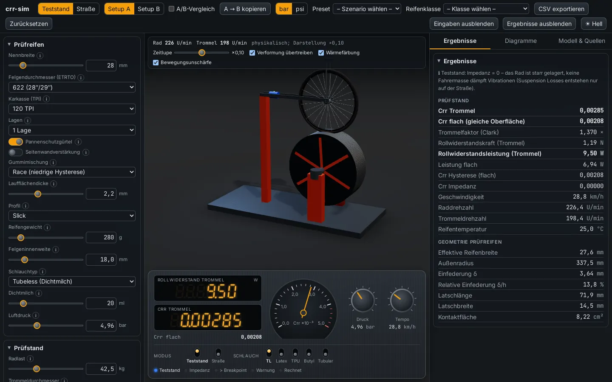
Task: Select the Straße mode tab
Action: click(x=86, y=9)
